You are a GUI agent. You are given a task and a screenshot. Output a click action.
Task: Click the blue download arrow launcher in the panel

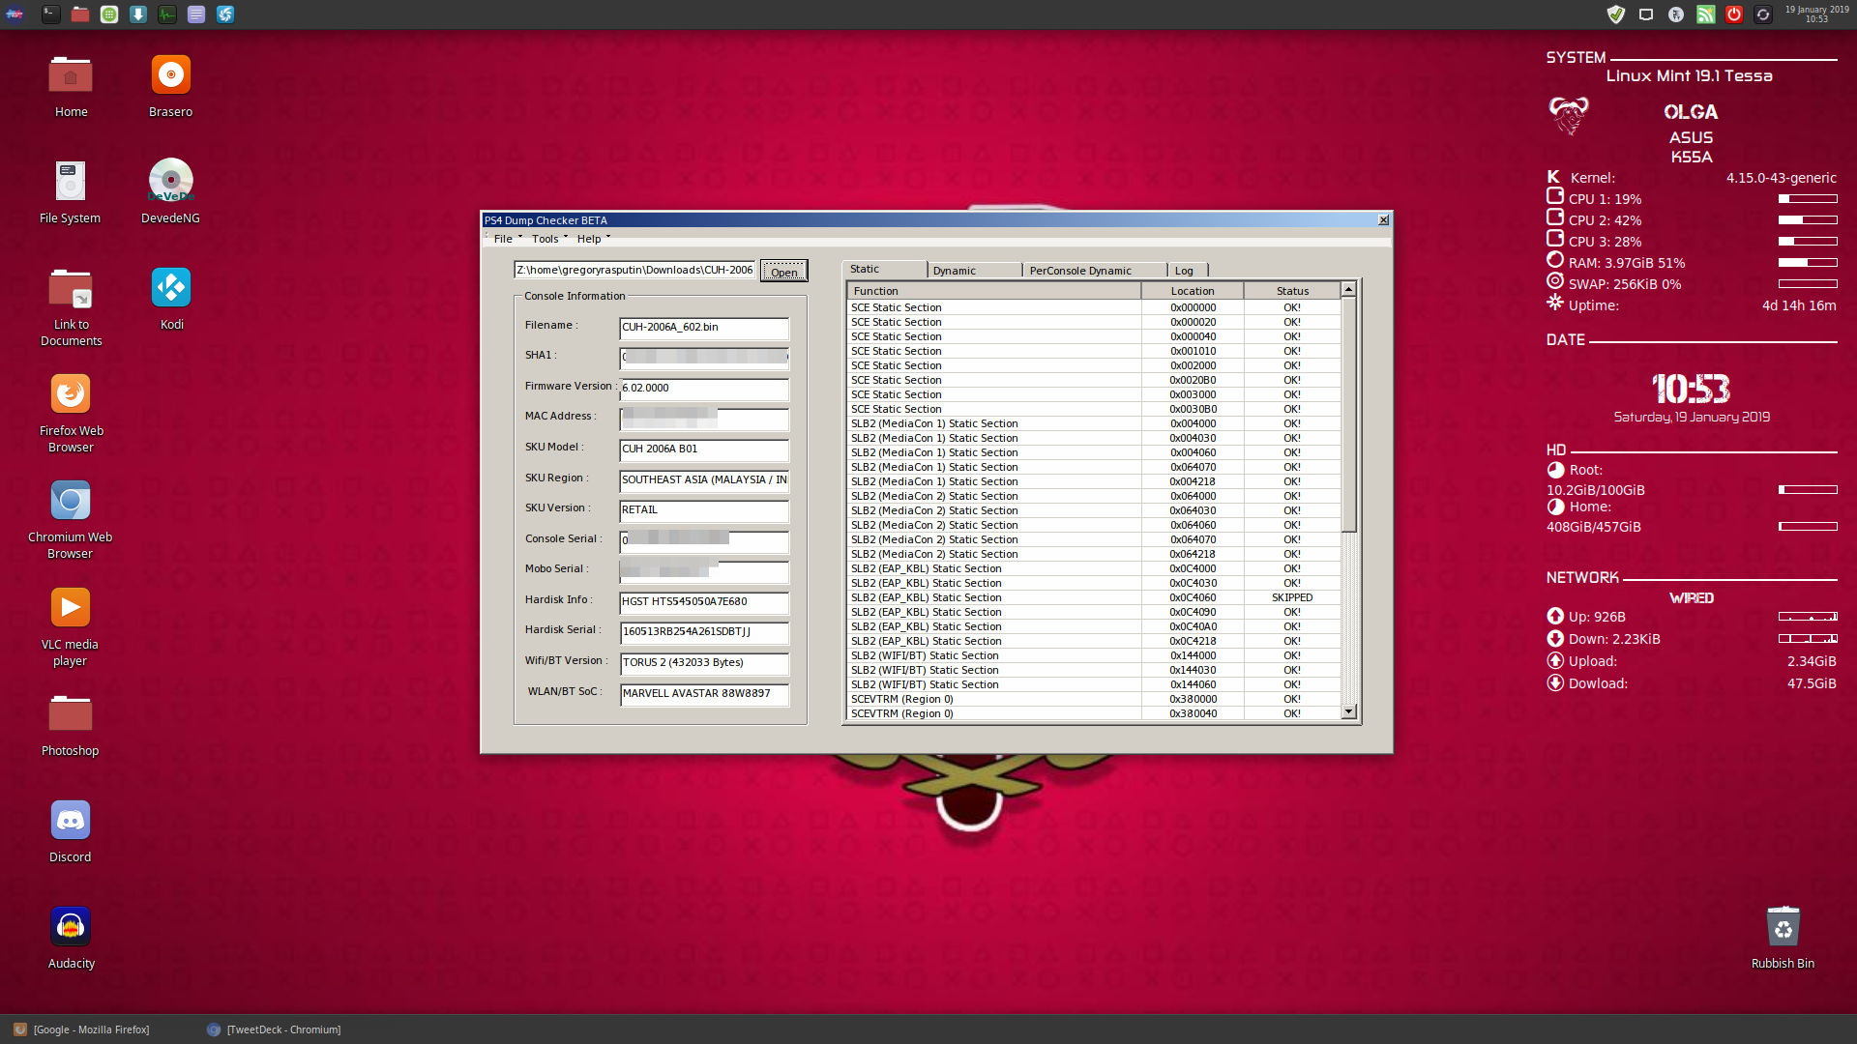click(x=138, y=14)
